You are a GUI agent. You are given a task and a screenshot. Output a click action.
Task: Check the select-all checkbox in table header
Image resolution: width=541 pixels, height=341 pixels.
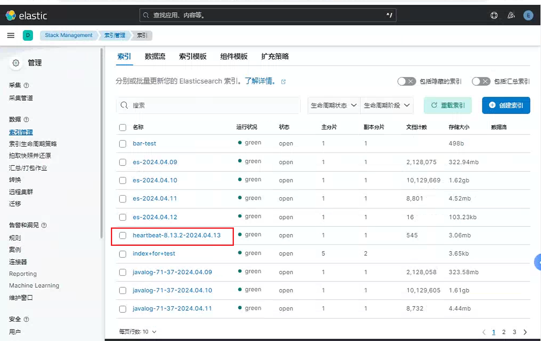[123, 127]
